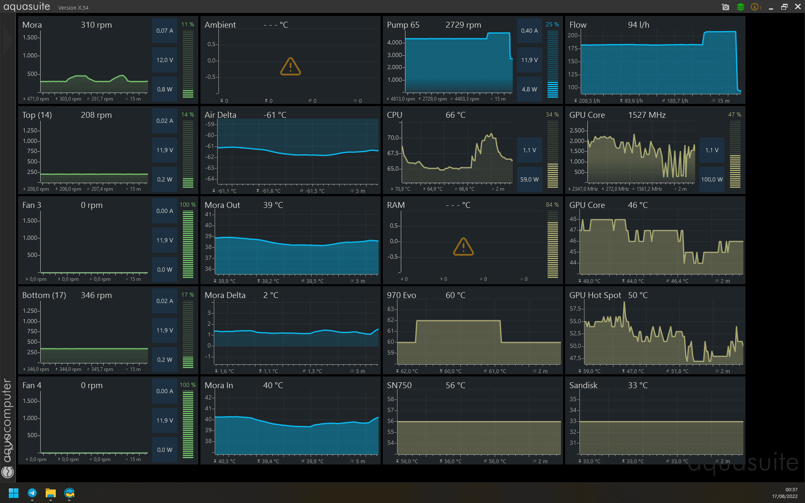Open the orange info notification icon

(755, 7)
